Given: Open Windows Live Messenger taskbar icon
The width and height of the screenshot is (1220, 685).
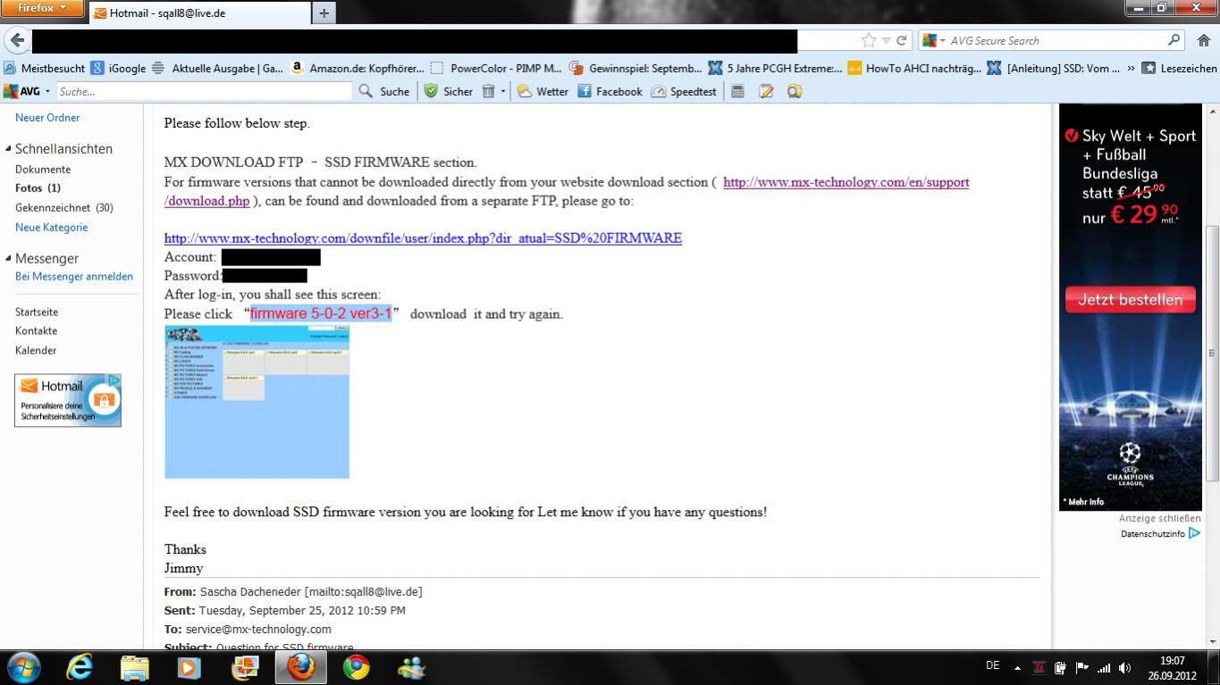Looking at the screenshot, I should click(x=411, y=667).
